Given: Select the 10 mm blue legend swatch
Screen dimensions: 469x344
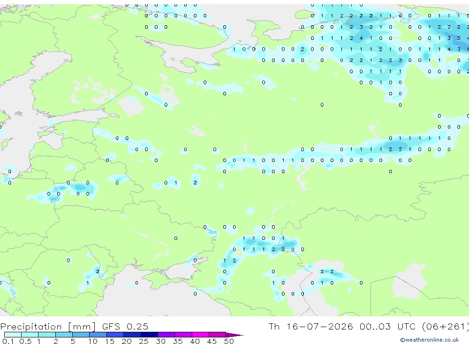Looking at the screenshot, I should (x=98, y=335).
